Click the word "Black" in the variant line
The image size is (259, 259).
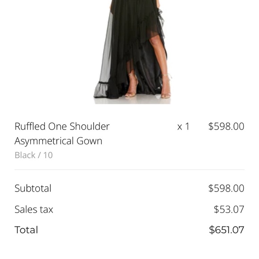point(25,155)
